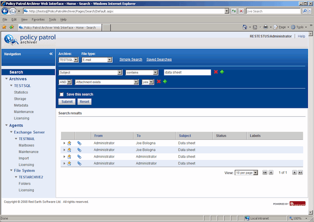
Task: Click the Add to Favorites icon
Action: click(x=12, y=27)
